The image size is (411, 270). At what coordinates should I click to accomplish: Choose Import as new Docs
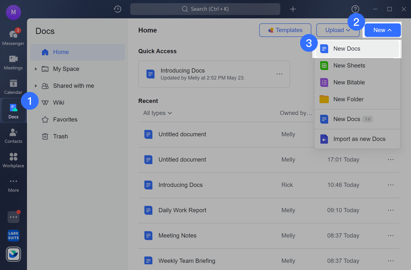tap(359, 139)
